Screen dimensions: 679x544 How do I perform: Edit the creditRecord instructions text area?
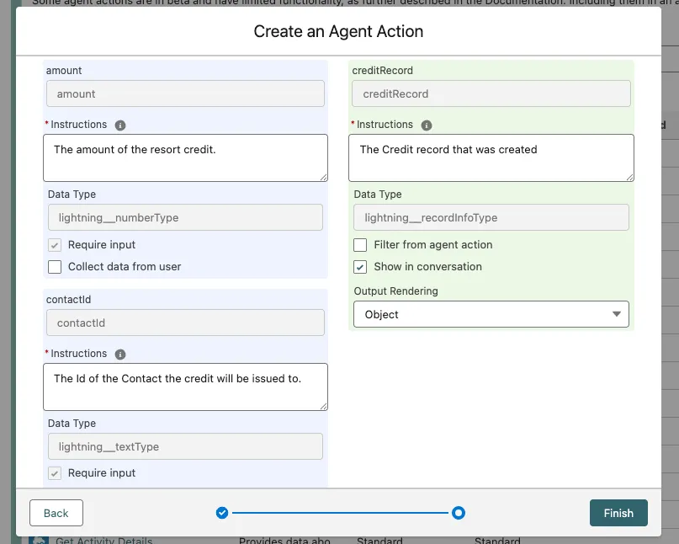coord(491,157)
